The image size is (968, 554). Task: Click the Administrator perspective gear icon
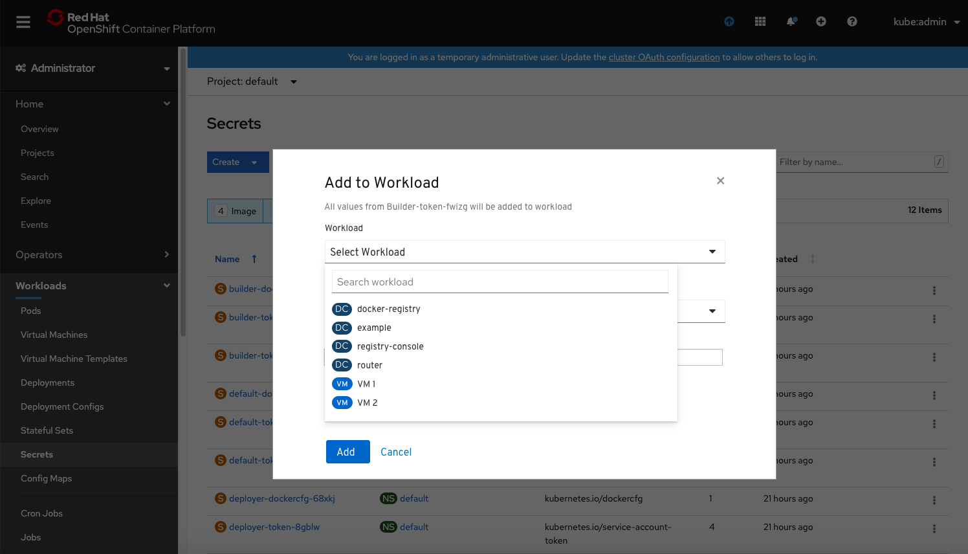pyautogui.click(x=21, y=68)
